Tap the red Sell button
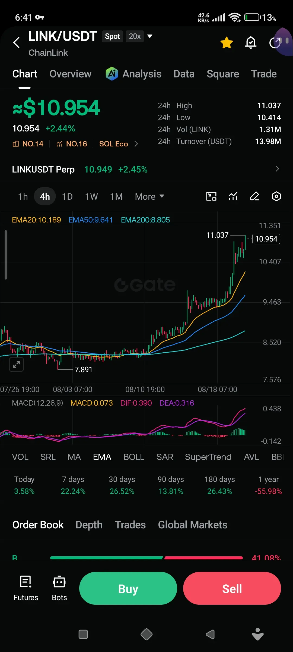The image size is (293, 652). 232,588
